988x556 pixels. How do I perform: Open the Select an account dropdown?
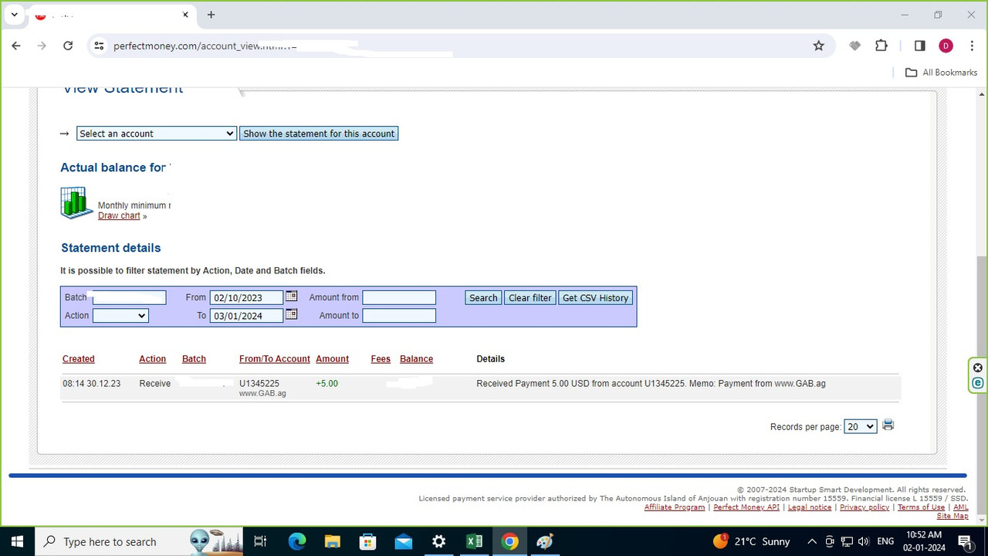click(x=157, y=134)
